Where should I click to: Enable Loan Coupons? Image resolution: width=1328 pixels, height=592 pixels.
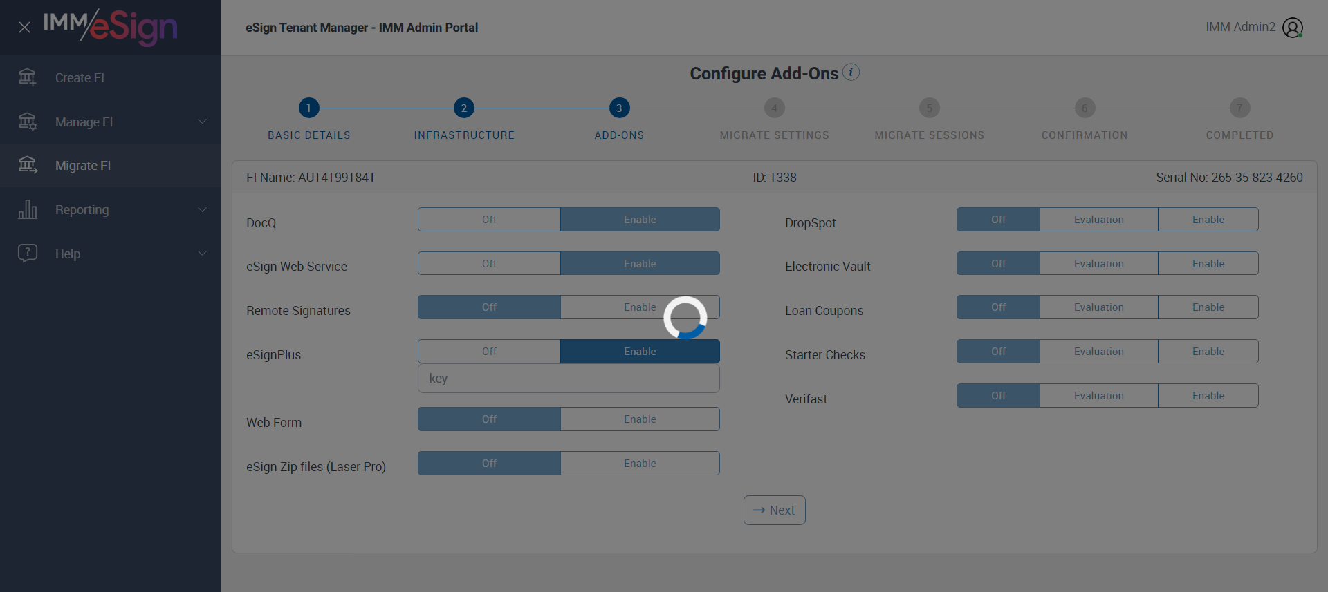(1208, 307)
